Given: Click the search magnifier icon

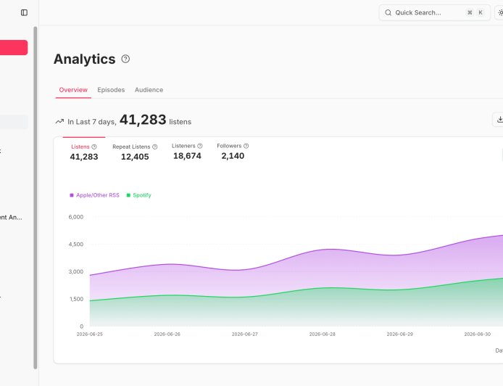Looking at the screenshot, I should point(388,12).
